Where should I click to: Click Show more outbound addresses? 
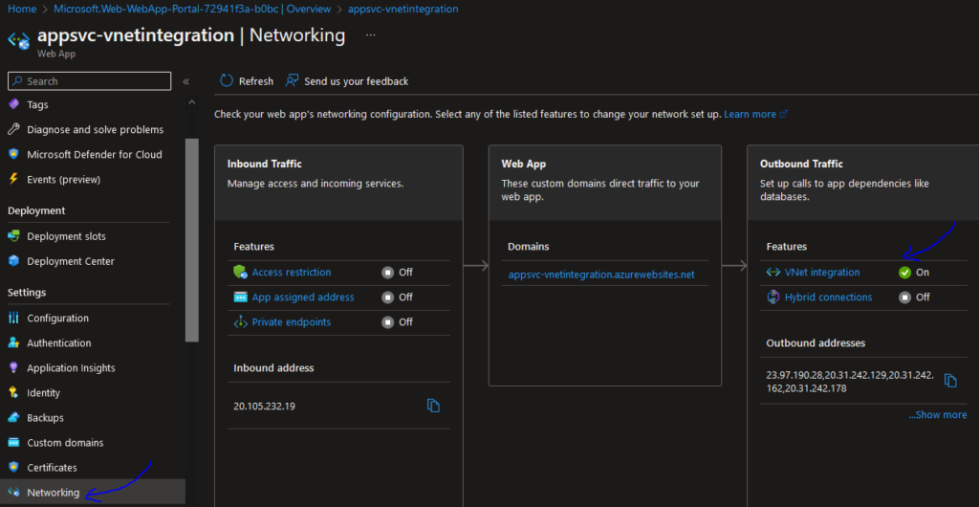point(938,414)
